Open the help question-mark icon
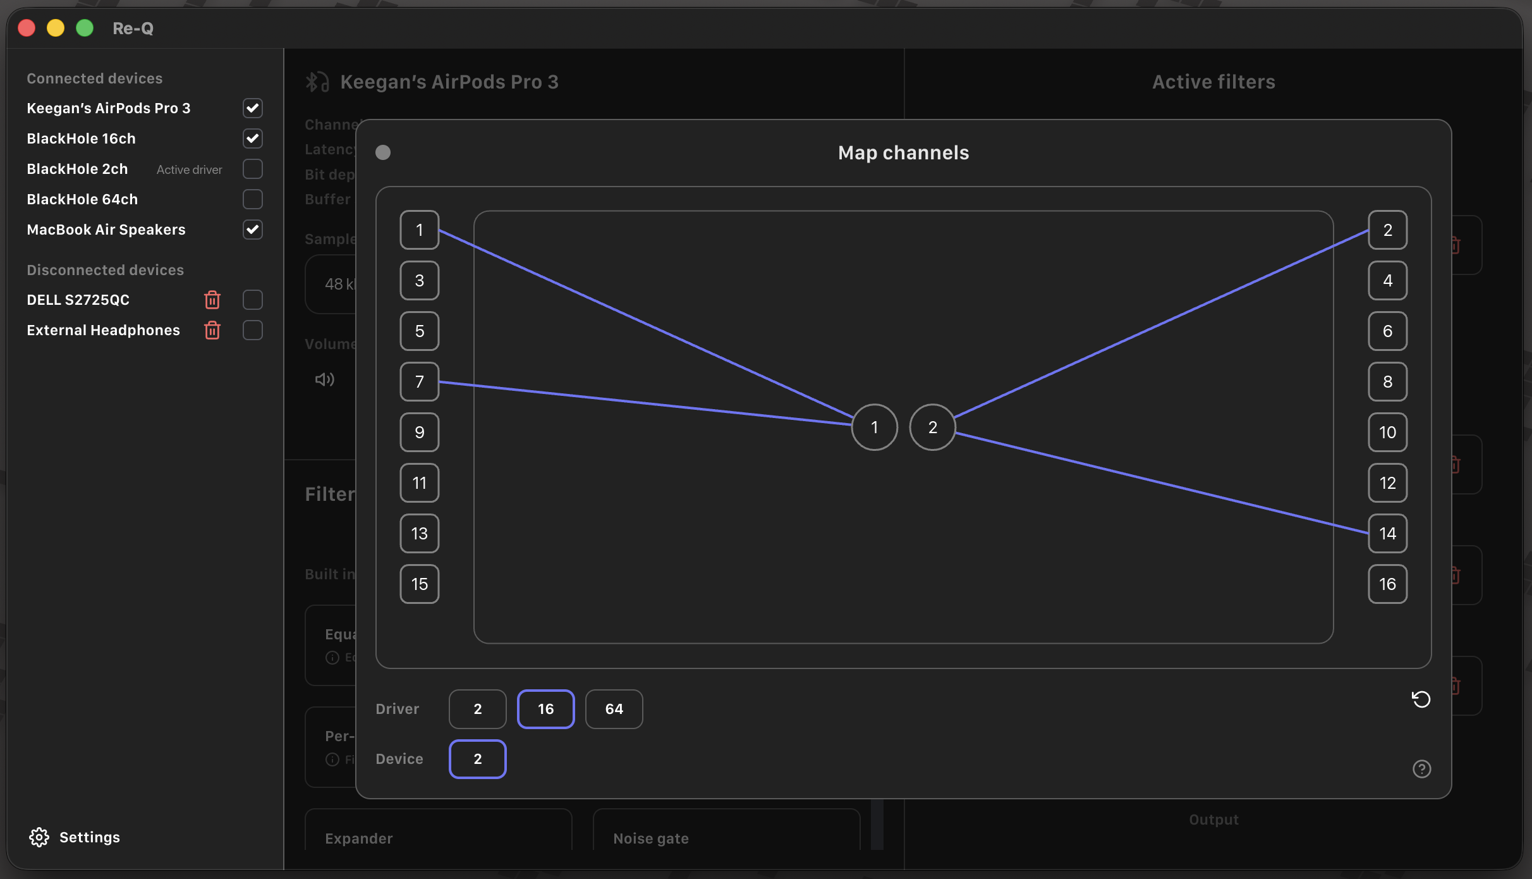 pyautogui.click(x=1421, y=769)
